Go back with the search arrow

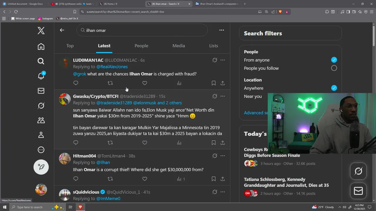62,30
